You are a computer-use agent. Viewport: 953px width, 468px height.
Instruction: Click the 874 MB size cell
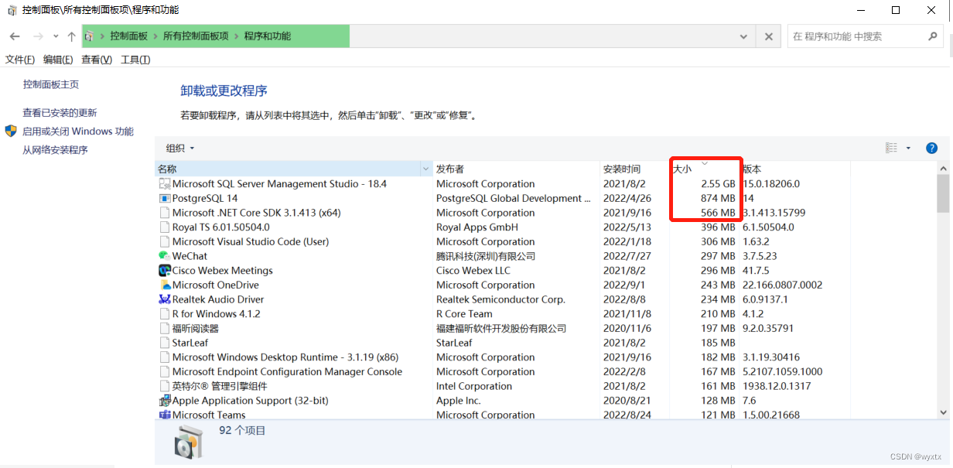coord(718,199)
